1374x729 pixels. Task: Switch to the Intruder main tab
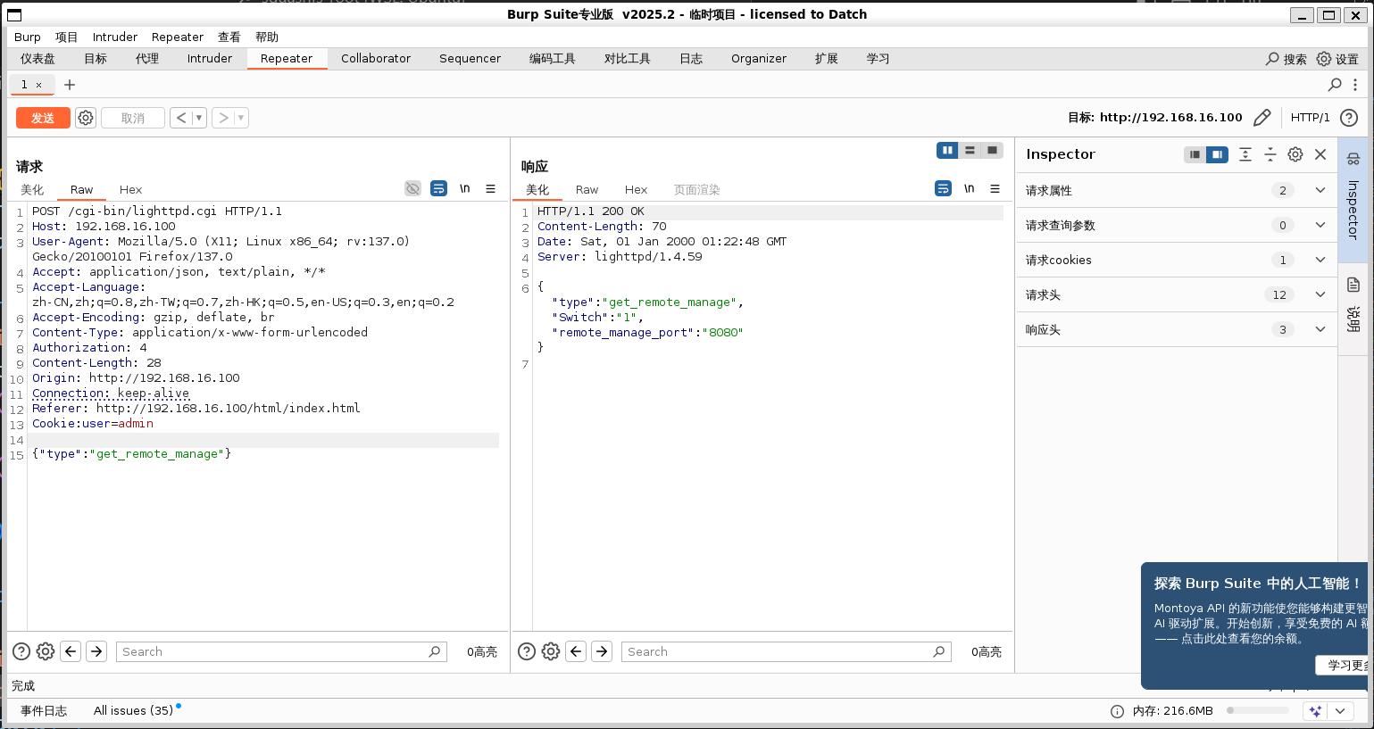coord(210,59)
